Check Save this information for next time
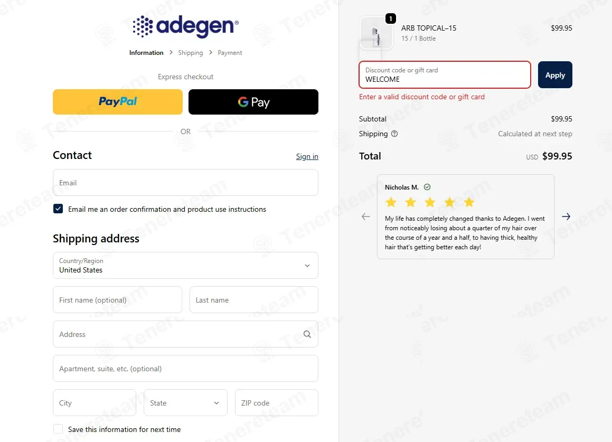612x442 pixels. [58, 429]
